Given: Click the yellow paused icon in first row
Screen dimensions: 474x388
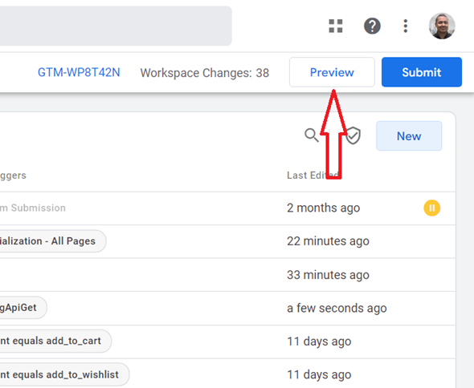Looking at the screenshot, I should point(431,208).
